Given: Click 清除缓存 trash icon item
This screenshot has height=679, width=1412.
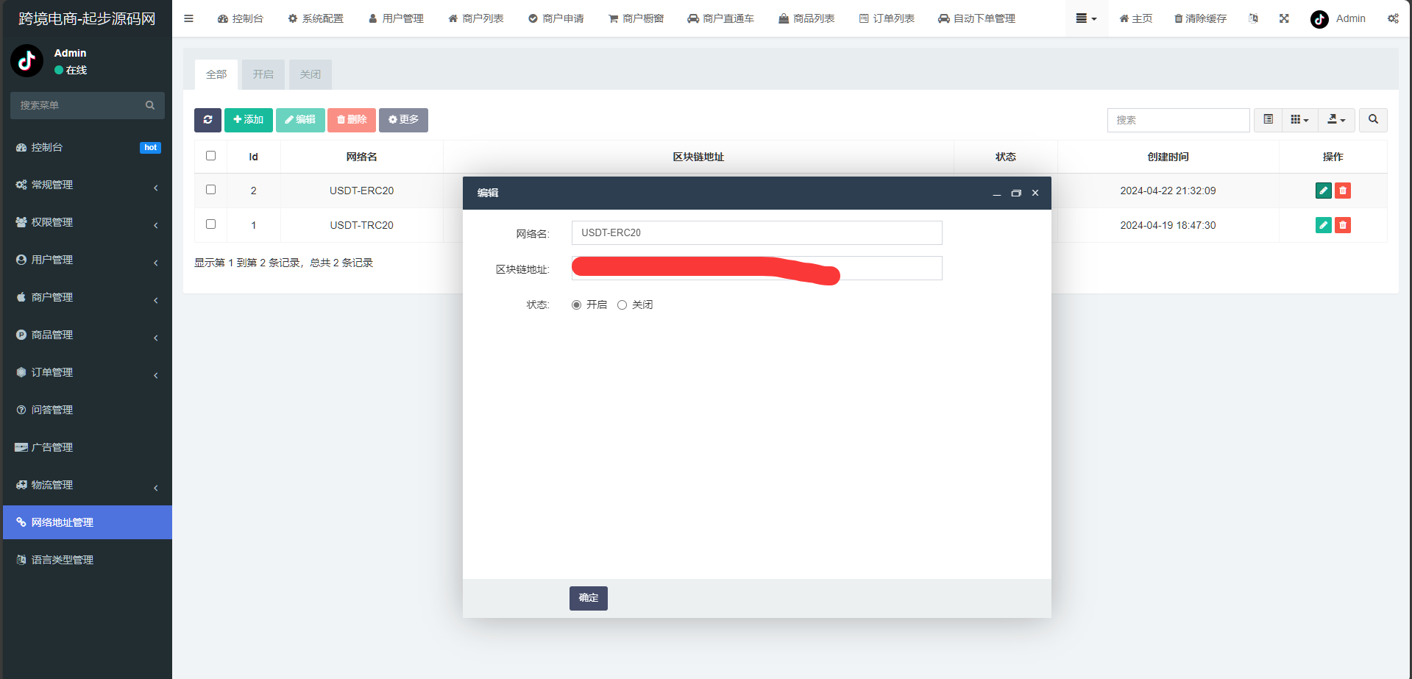Looking at the screenshot, I should [1200, 18].
